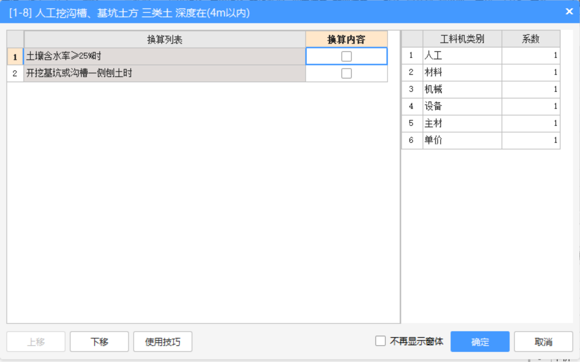Click the 换算列表 column header

pyautogui.click(x=164, y=40)
